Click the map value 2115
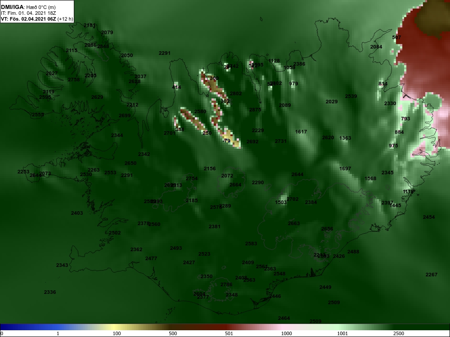 72,50
